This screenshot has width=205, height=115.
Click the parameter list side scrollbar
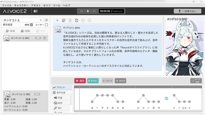click(x=71, y=100)
